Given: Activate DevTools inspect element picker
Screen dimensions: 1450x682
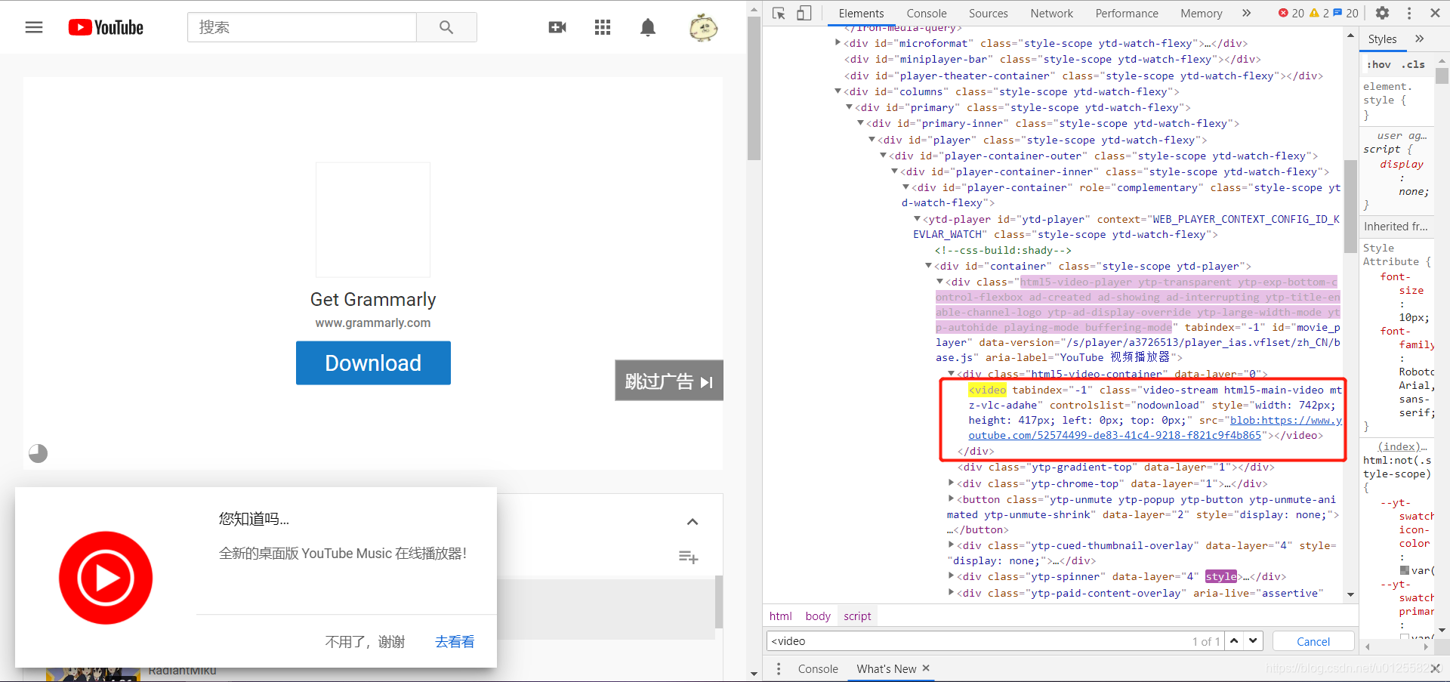Looking at the screenshot, I should coord(779,13).
